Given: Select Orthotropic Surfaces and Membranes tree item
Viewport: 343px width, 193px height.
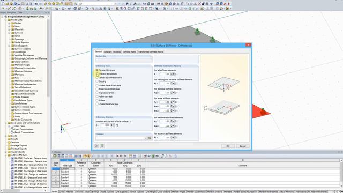Looking at the screenshot, I should point(31,58).
